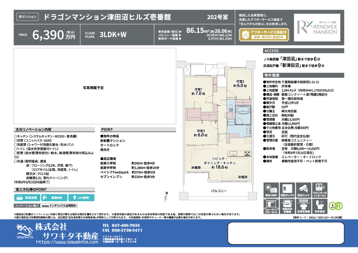Click the 備考 事務所使用不可・ペット飼育不可 entry

295,161
